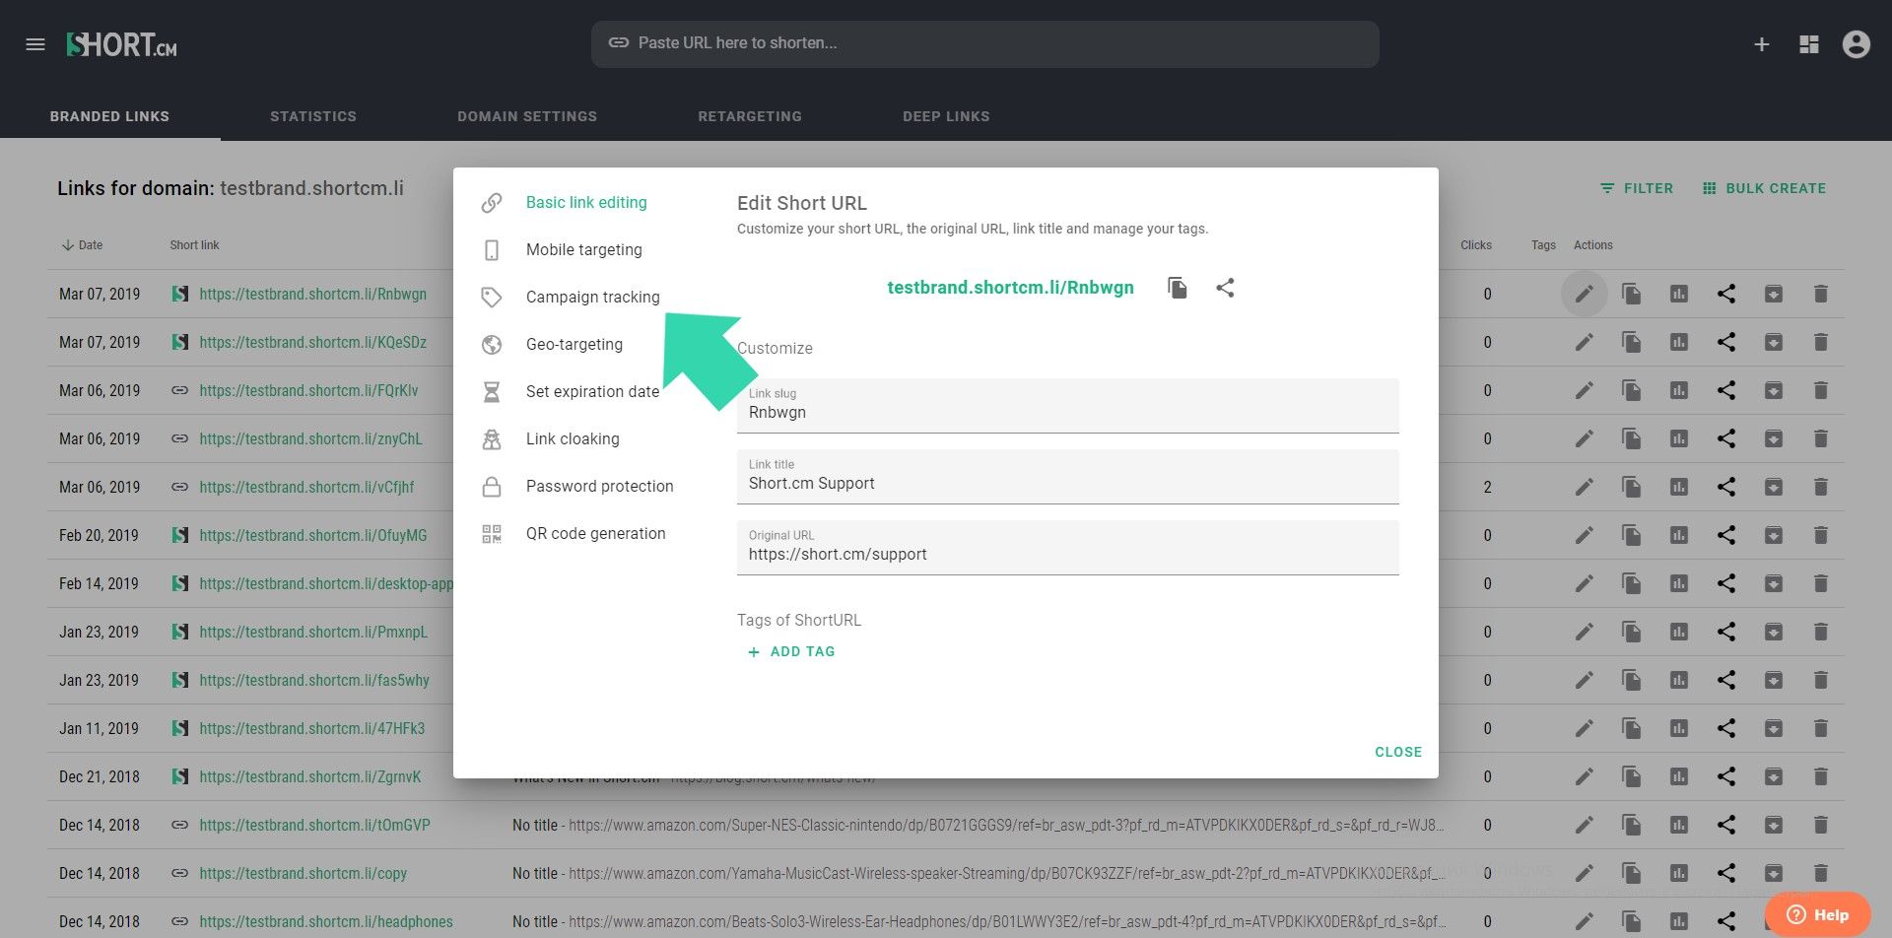The image size is (1892, 938).
Task: Click the Paste URL here to shorten box
Action: pos(985,44)
